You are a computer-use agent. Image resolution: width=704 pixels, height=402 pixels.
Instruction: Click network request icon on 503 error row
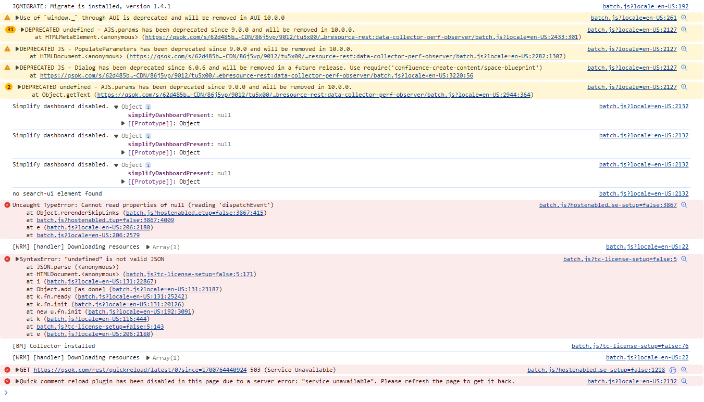673,370
